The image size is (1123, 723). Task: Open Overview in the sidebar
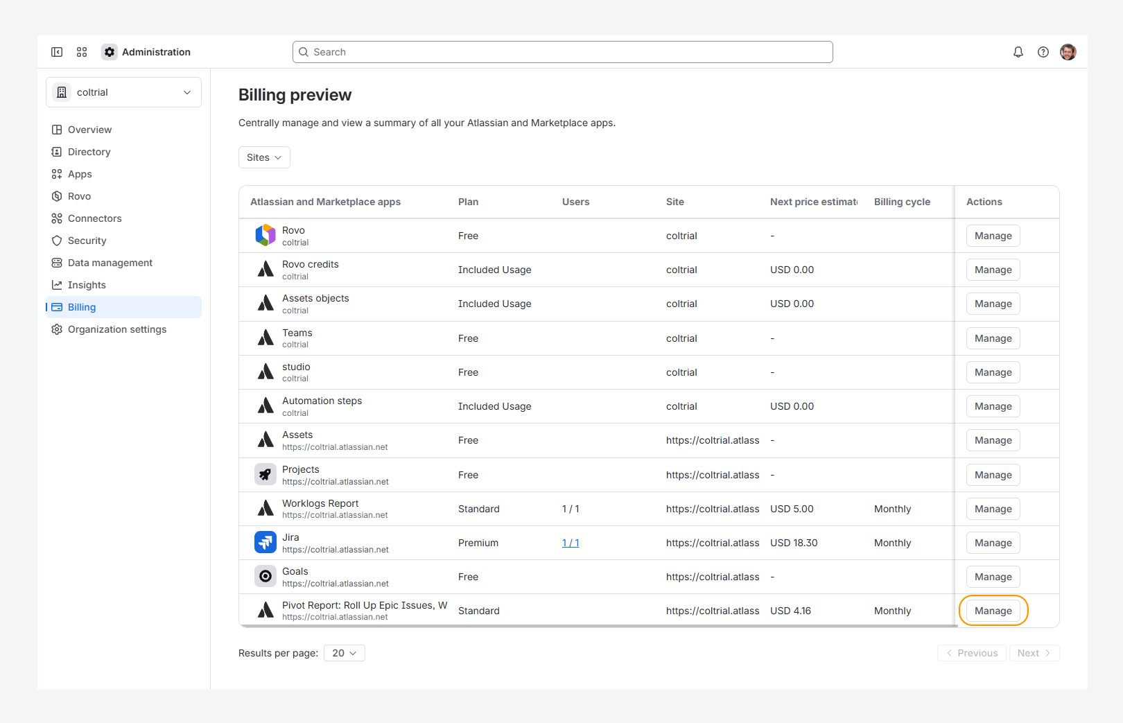tap(123, 130)
